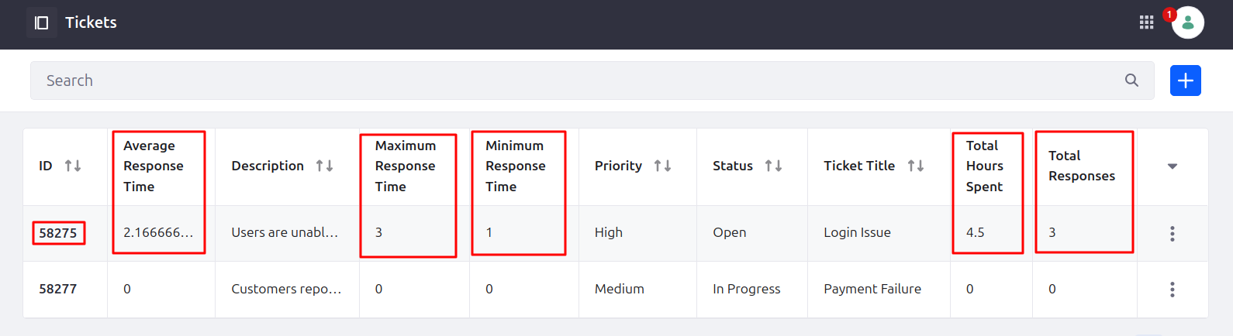The width and height of the screenshot is (1233, 336).
Task: Click the notification badge on avatar
Action: click(x=1169, y=14)
